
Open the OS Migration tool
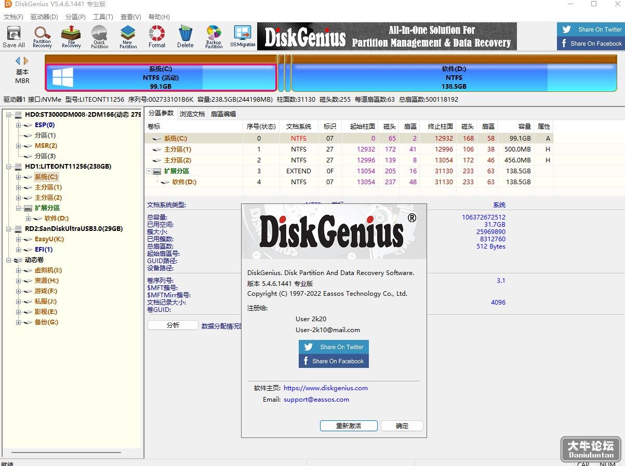243,37
